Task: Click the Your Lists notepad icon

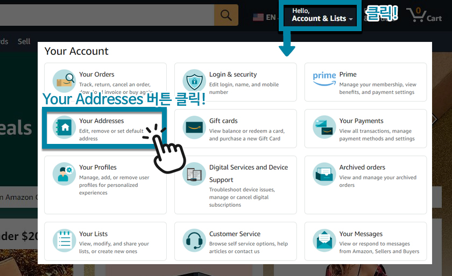Action: tap(64, 241)
